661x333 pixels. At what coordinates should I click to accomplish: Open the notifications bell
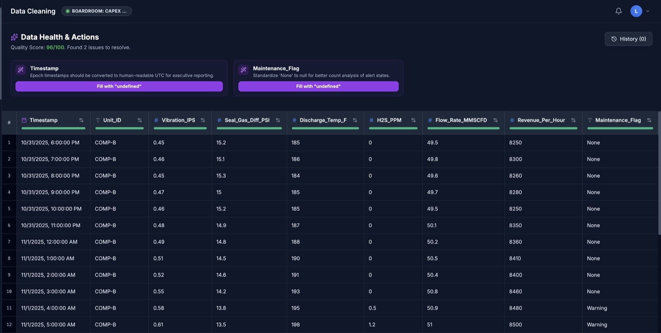tap(618, 11)
